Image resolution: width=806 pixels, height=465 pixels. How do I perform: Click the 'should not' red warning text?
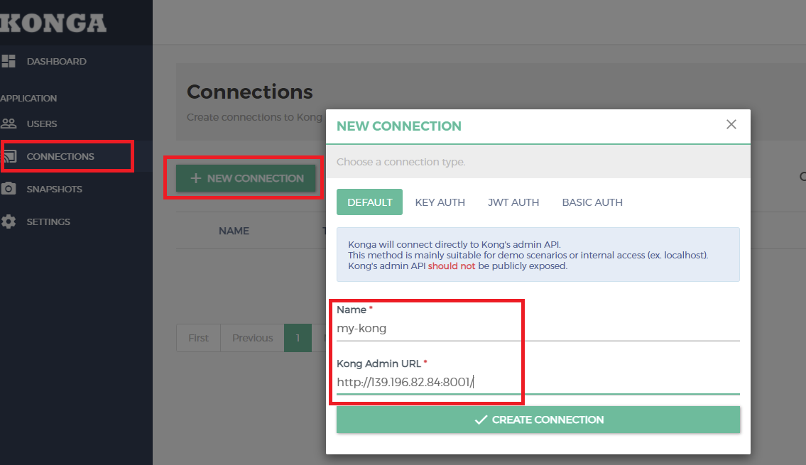(x=452, y=266)
